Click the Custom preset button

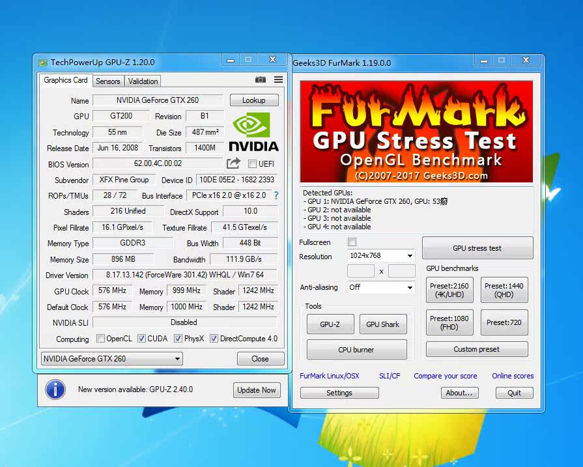[x=477, y=349]
